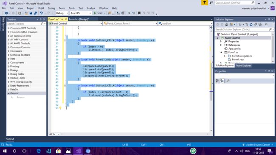Click Sync with Active Document icon
The width and height of the screenshot is (276, 155).
tap(247, 25)
